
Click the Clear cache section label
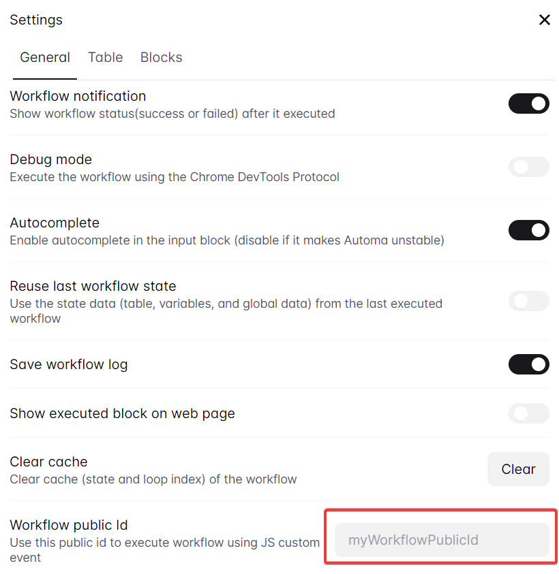coord(48,462)
